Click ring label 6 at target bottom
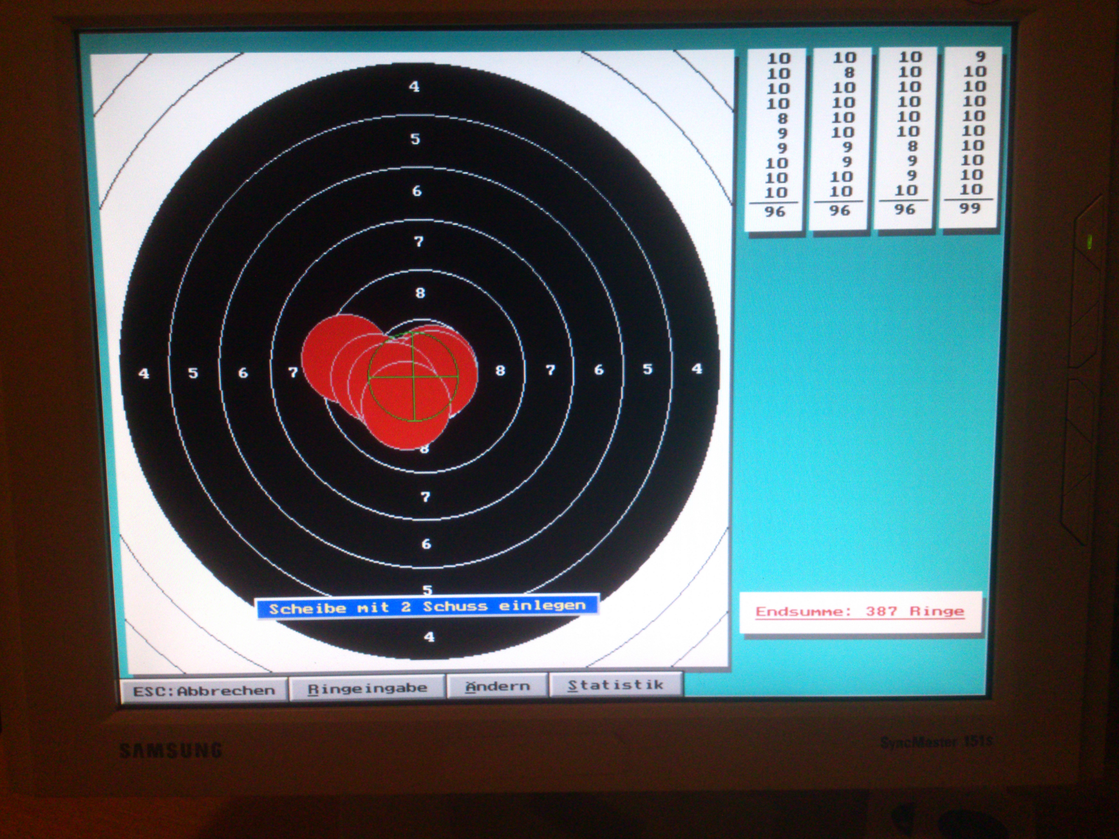Image resolution: width=1119 pixels, height=839 pixels. pos(426,544)
